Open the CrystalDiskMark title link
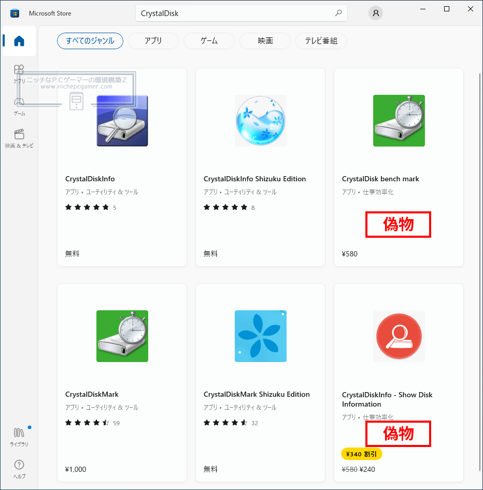Screen dimensions: 483x490 tap(92, 395)
